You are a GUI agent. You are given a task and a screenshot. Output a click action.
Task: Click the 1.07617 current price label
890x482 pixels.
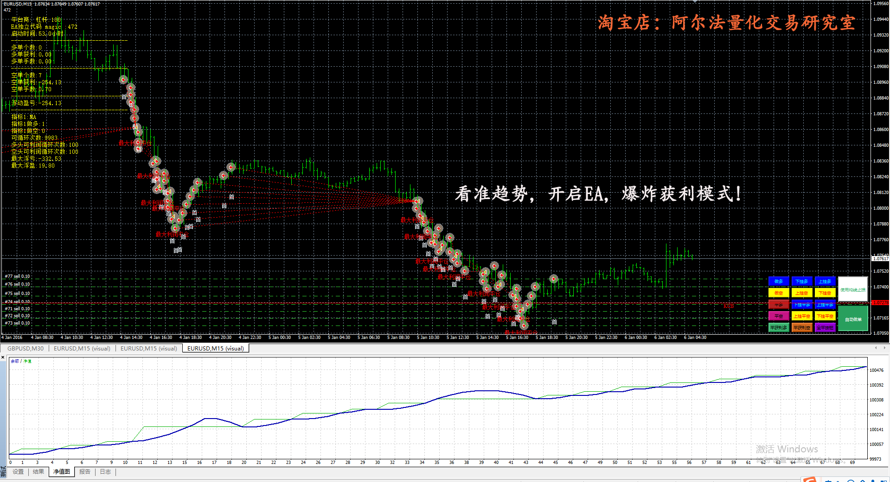click(x=880, y=259)
